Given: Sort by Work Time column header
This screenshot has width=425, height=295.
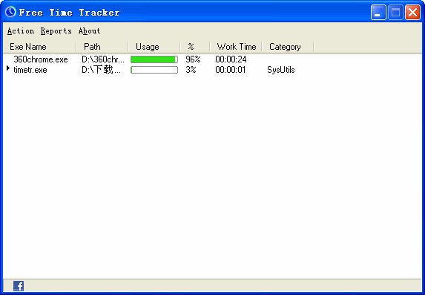Looking at the screenshot, I should (x=236, y=47).
